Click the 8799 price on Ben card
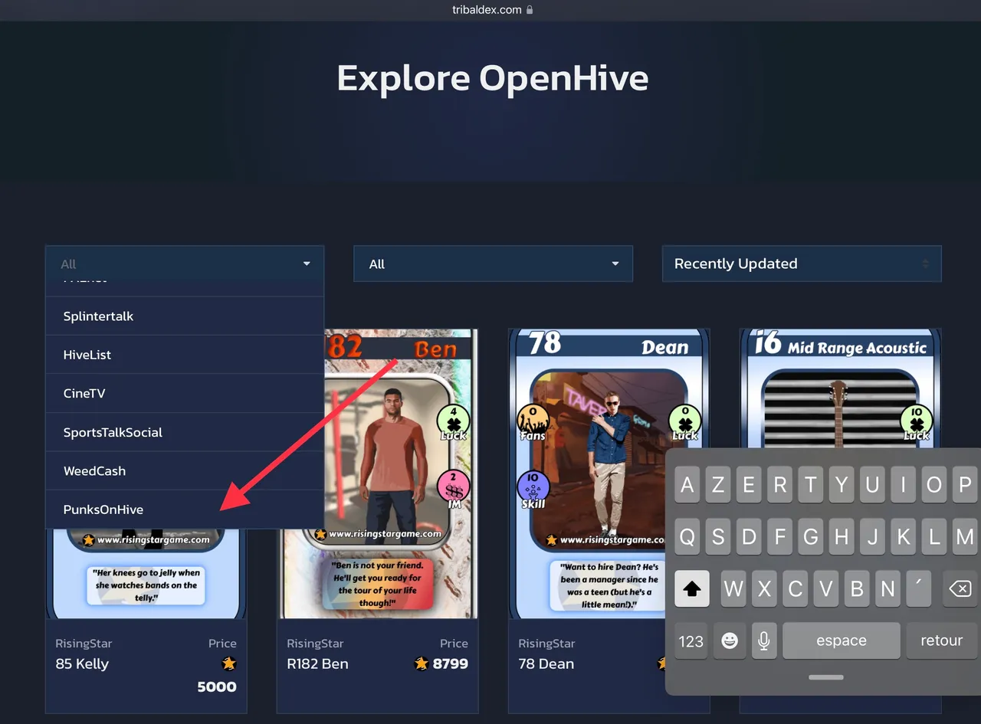This screenshot has height=724, width=981. 451,663
